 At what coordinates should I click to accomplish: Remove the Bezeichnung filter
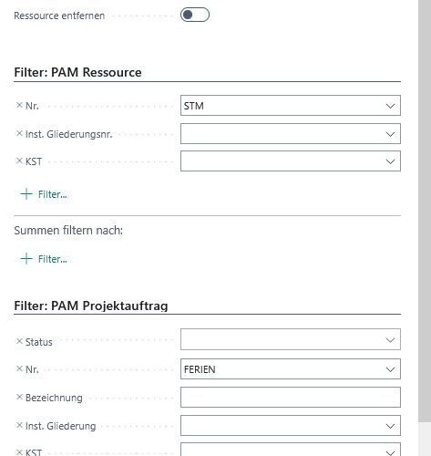(x=19, y=397)
